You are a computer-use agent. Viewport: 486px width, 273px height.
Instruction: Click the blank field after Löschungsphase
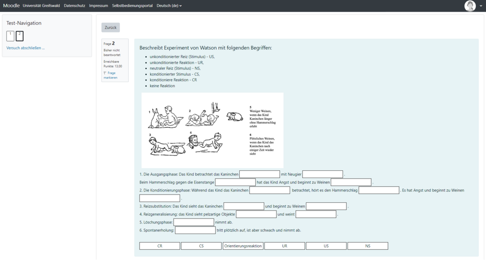click(194, 222)
